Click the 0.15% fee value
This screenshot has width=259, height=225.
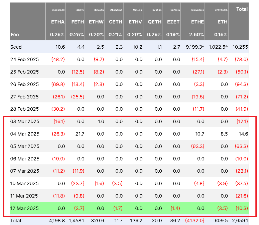221,34
